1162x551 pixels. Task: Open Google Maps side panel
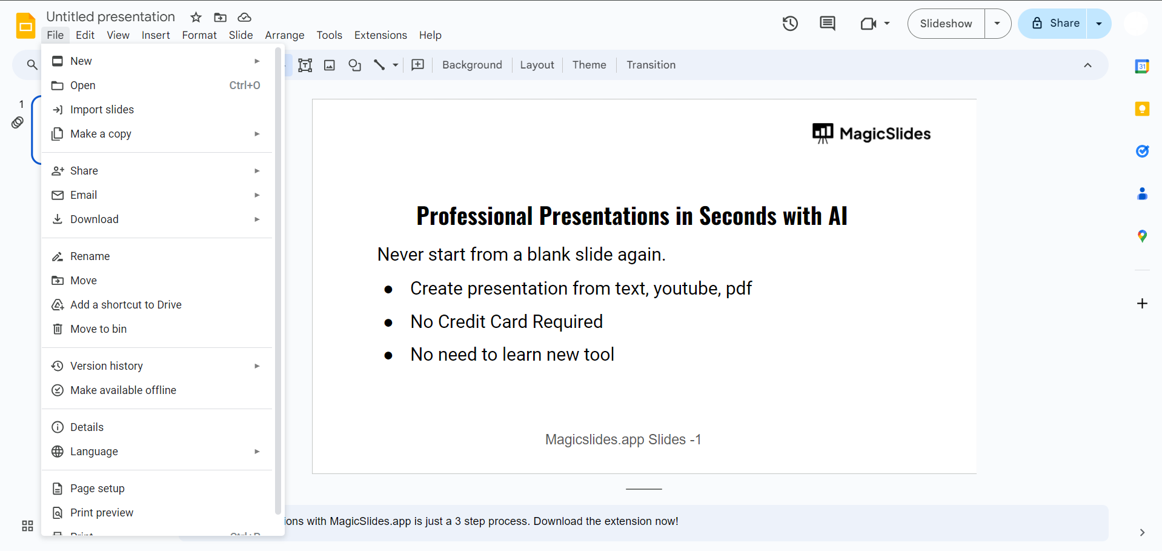(x=1142, y=236)
